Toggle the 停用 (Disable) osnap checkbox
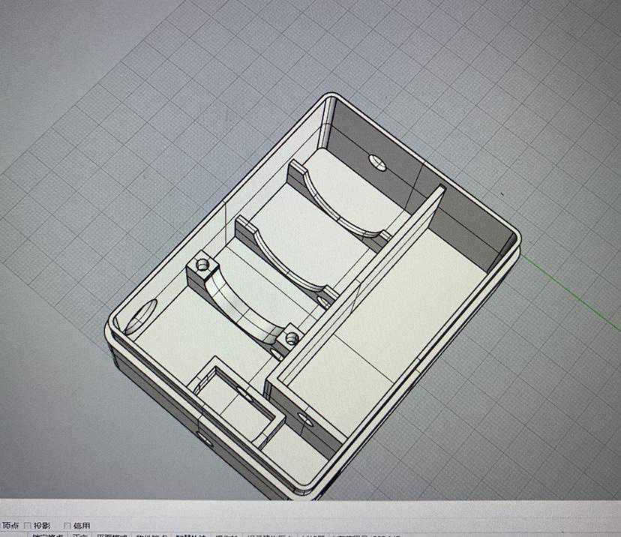 pos(67,526)
